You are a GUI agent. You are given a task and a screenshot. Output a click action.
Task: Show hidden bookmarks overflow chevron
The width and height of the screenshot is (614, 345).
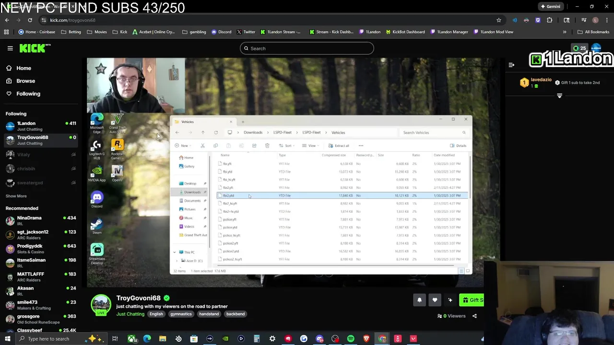click(x=565, y=32)
